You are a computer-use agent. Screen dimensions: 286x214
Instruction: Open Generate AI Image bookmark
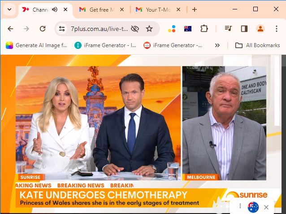36,45
